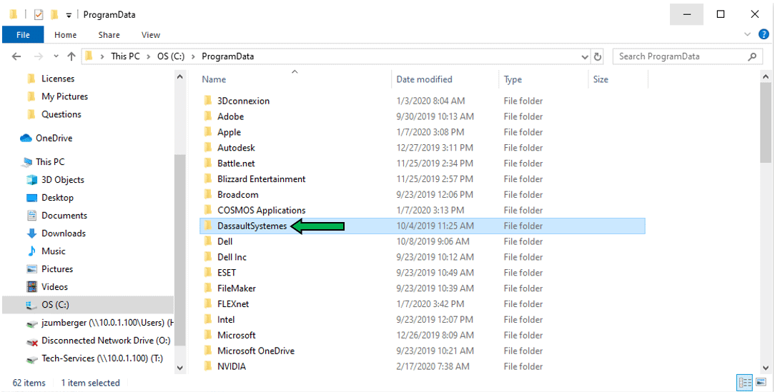Click the Back arrow navigation icon

tap(17, 56)
